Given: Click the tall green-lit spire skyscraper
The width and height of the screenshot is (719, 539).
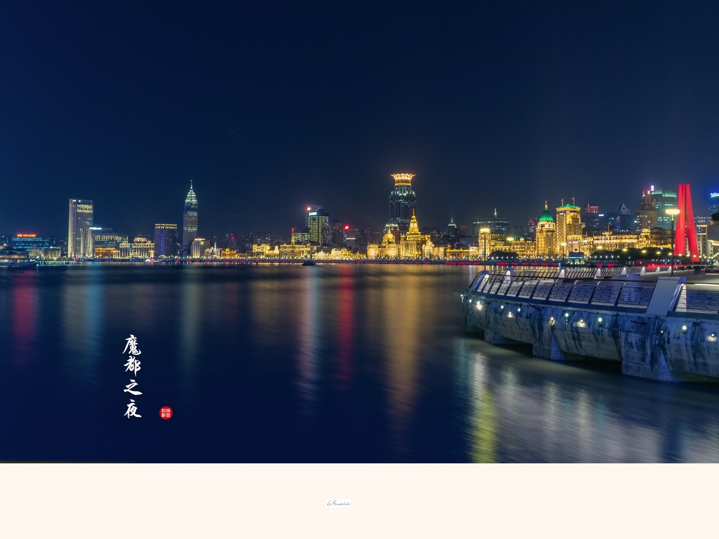Looking at the screenshot, I should coord(191,216).
